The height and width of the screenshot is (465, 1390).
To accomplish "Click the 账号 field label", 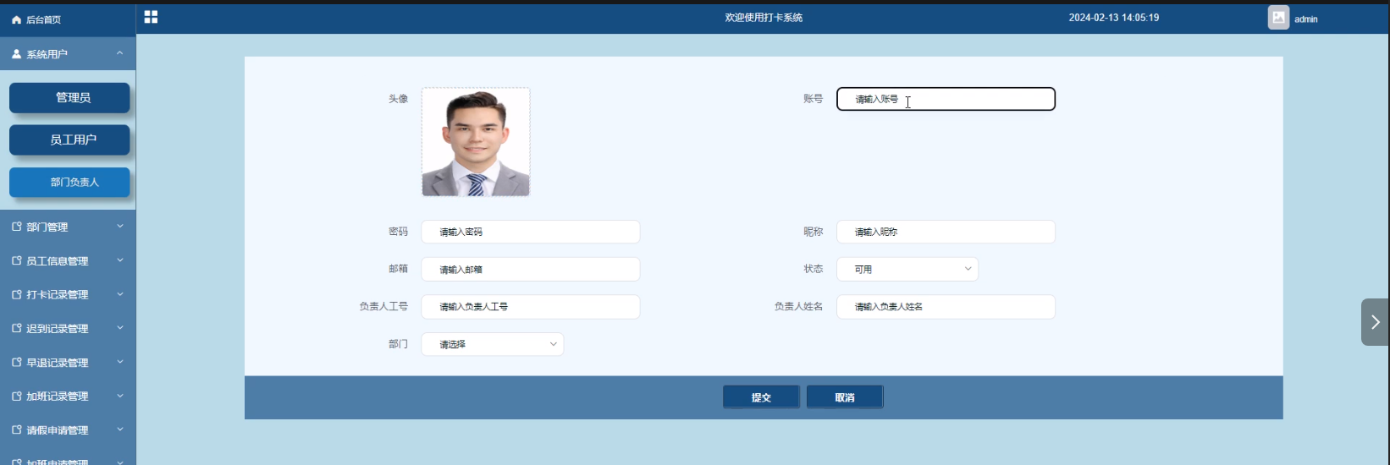I will (x=813, y=99).
